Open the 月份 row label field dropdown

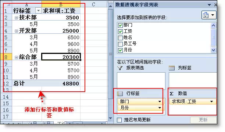(x=160, y=108)
